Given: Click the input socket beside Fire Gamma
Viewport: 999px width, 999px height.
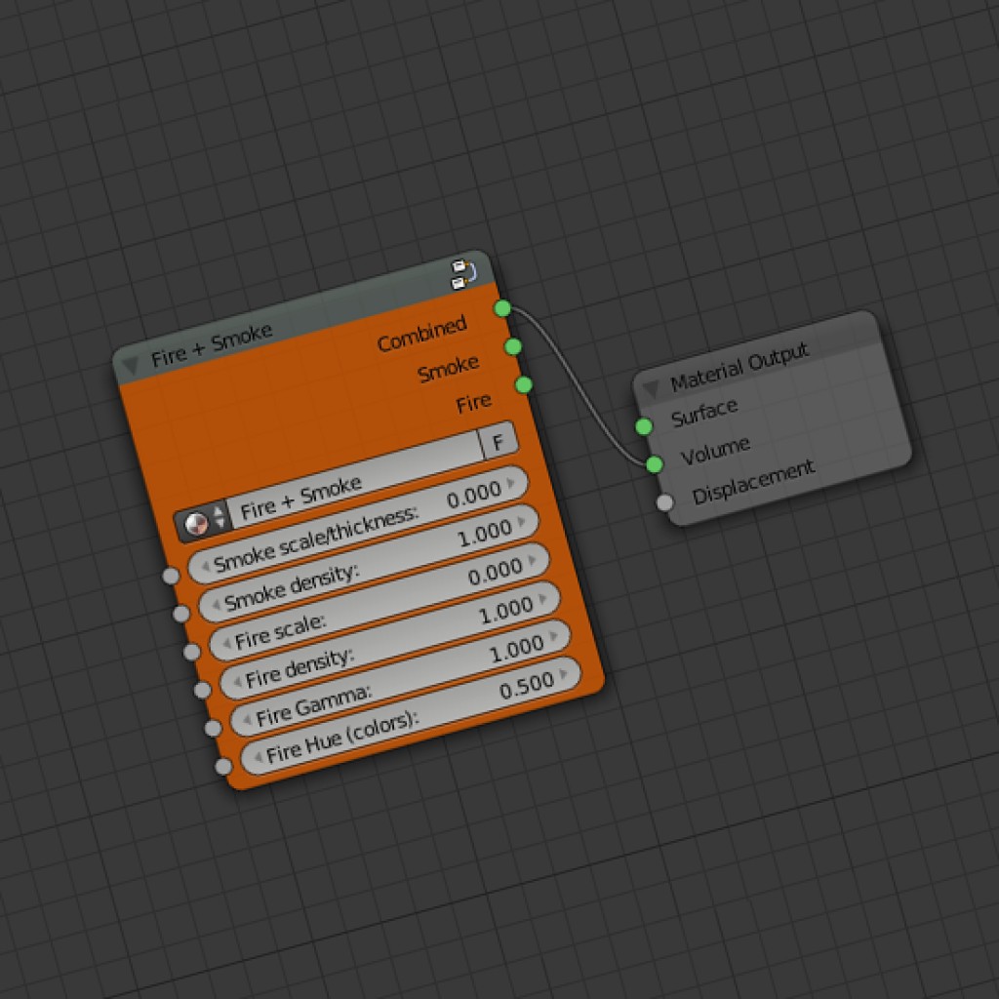Looking at the screenshot, I should (212, 727).
